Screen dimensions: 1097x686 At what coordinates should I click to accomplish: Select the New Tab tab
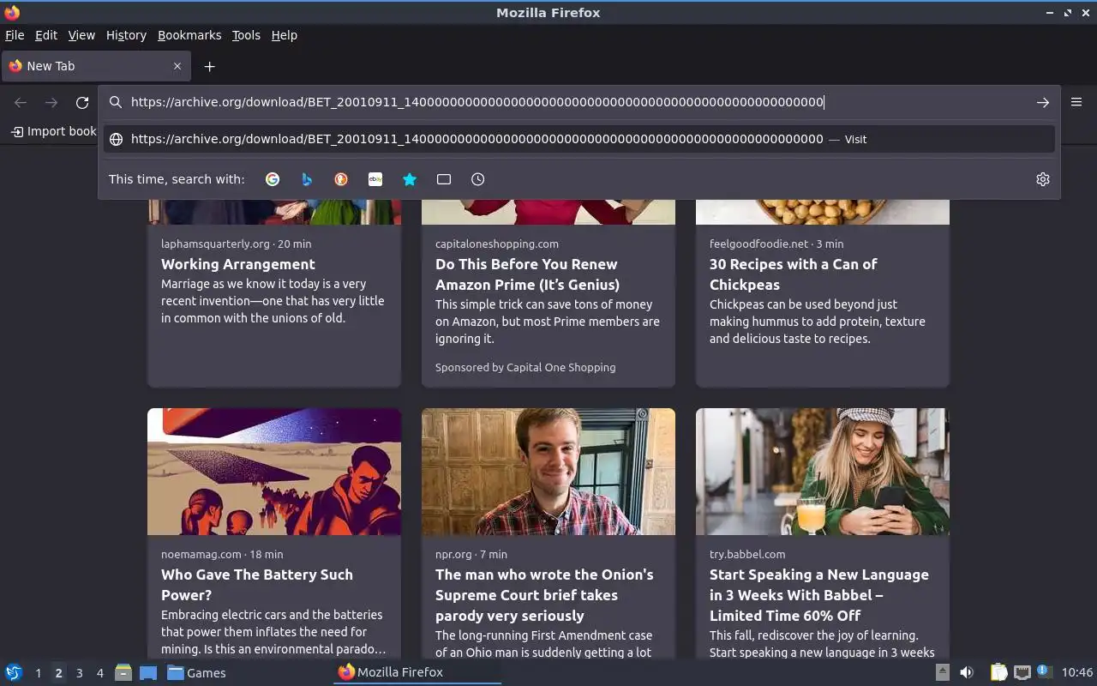coord(94,66)
